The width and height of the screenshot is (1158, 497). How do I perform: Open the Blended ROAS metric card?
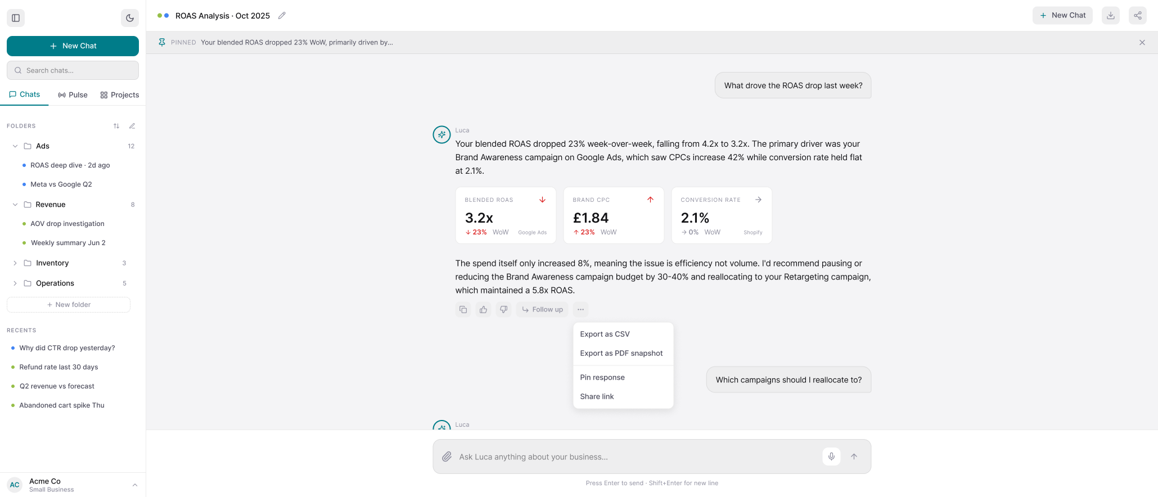tap(506, 215)
